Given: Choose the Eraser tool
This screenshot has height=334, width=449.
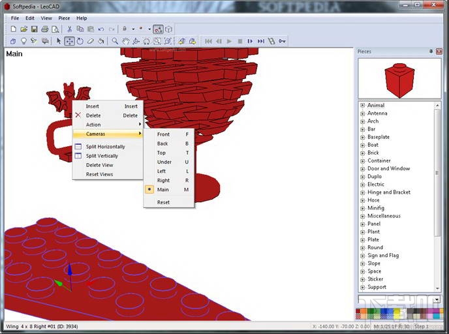Looking at the screenshot, I should [x=91, y=41].
